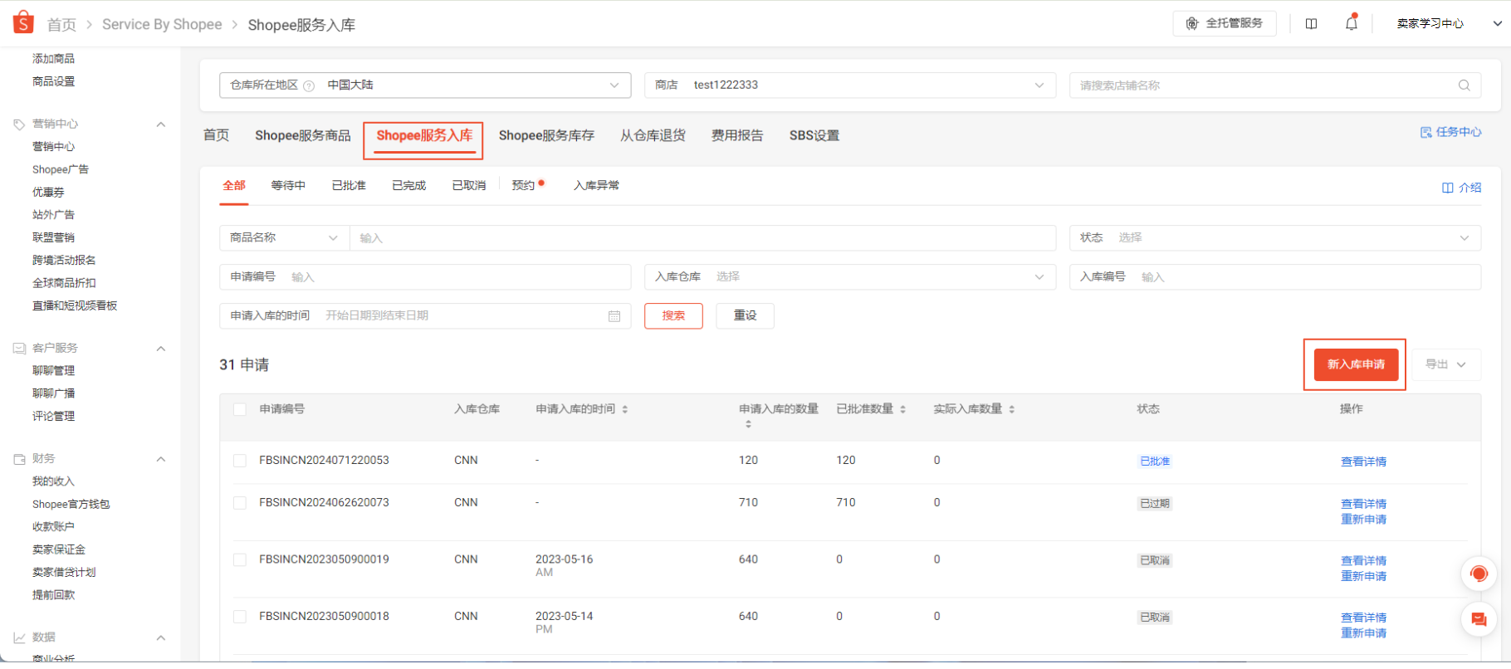Check the row FBSINCN2024071220053
This screenshot has height=669, width=1511.
240,461
